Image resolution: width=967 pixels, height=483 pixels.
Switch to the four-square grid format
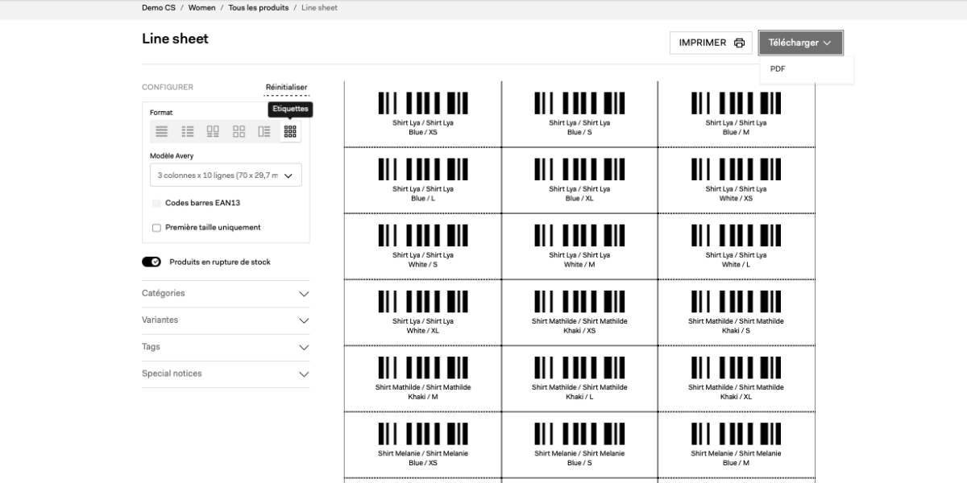(x=239, y=131)
